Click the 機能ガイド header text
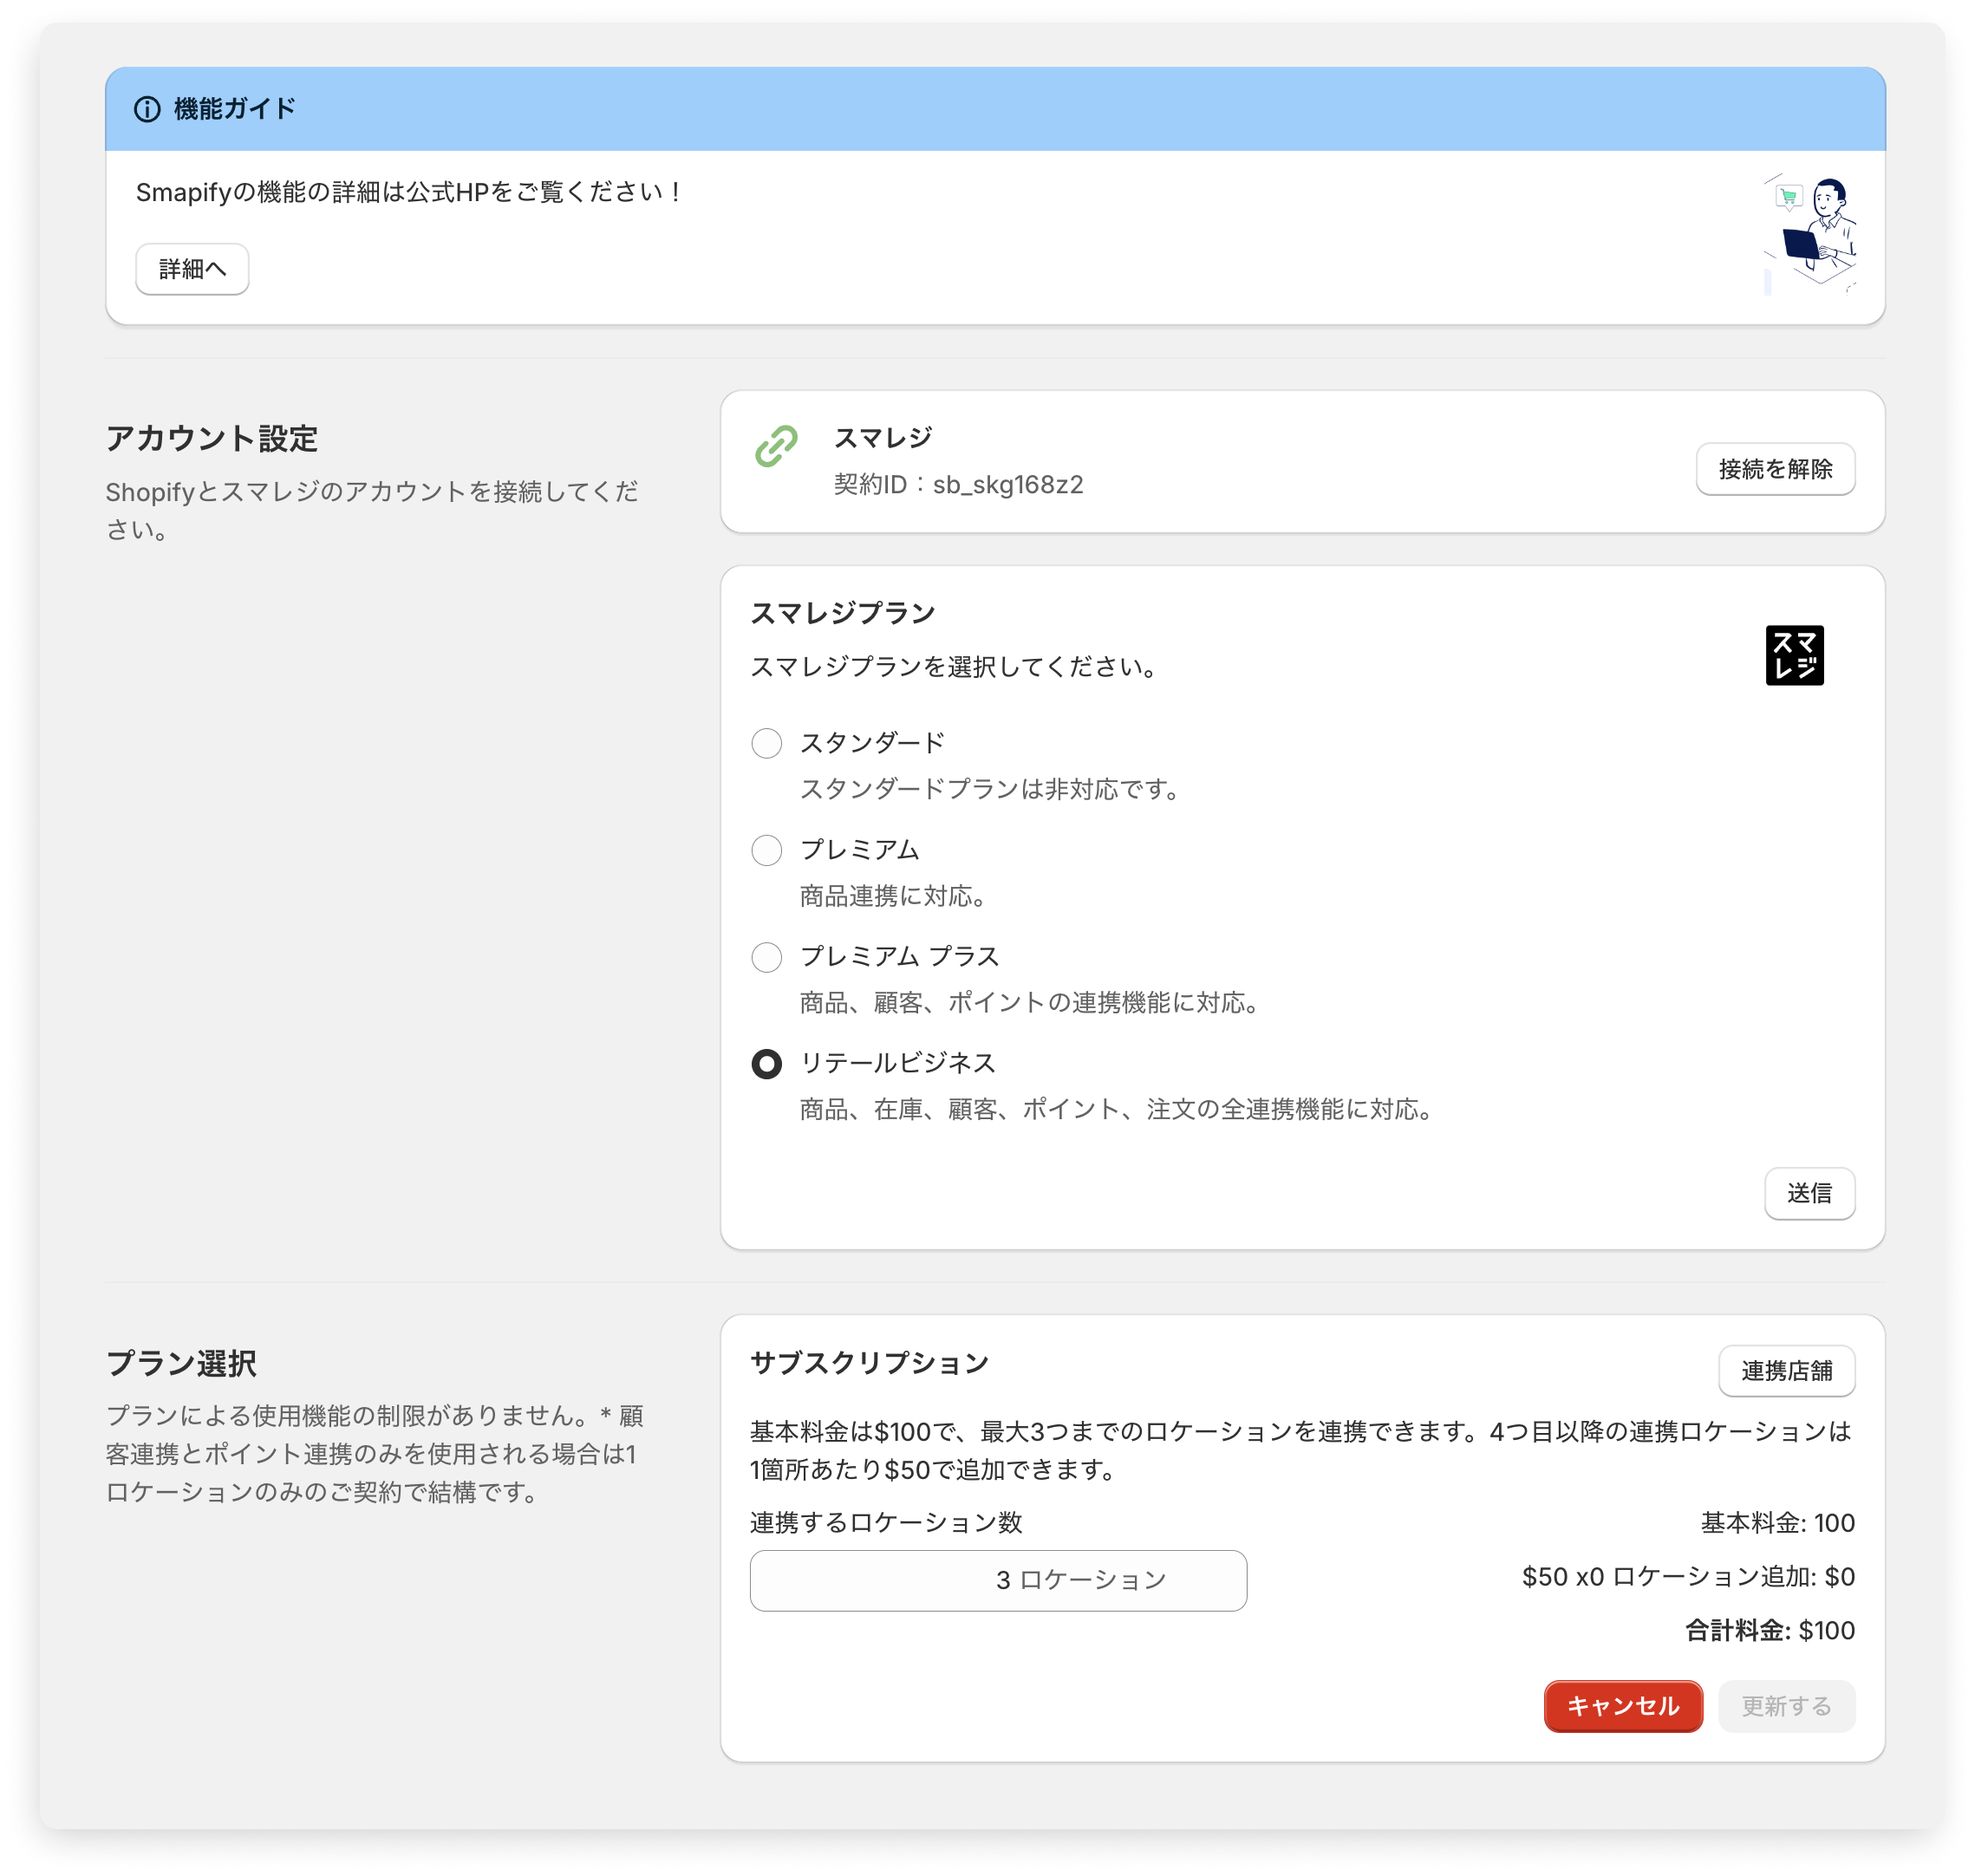This screenshot has height=1876, width=1975. 235,109
